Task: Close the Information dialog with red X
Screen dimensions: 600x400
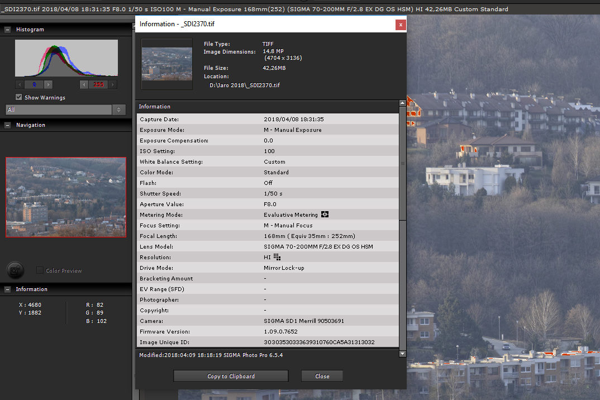Action: [400, 25]
